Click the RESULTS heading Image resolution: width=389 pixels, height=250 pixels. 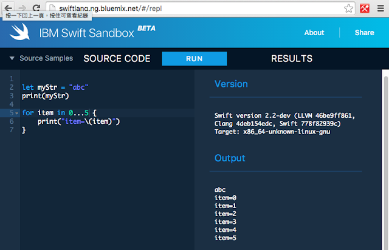pyautogui.click(x=292, y=59)
